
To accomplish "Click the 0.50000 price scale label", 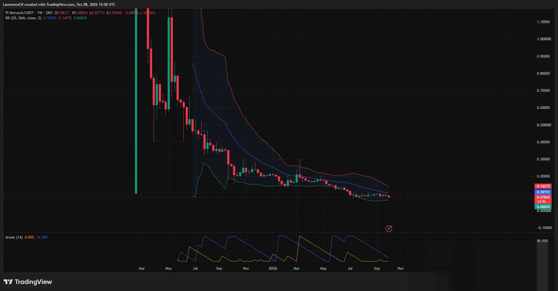I will pyautogui.click(x=544, y=125).
